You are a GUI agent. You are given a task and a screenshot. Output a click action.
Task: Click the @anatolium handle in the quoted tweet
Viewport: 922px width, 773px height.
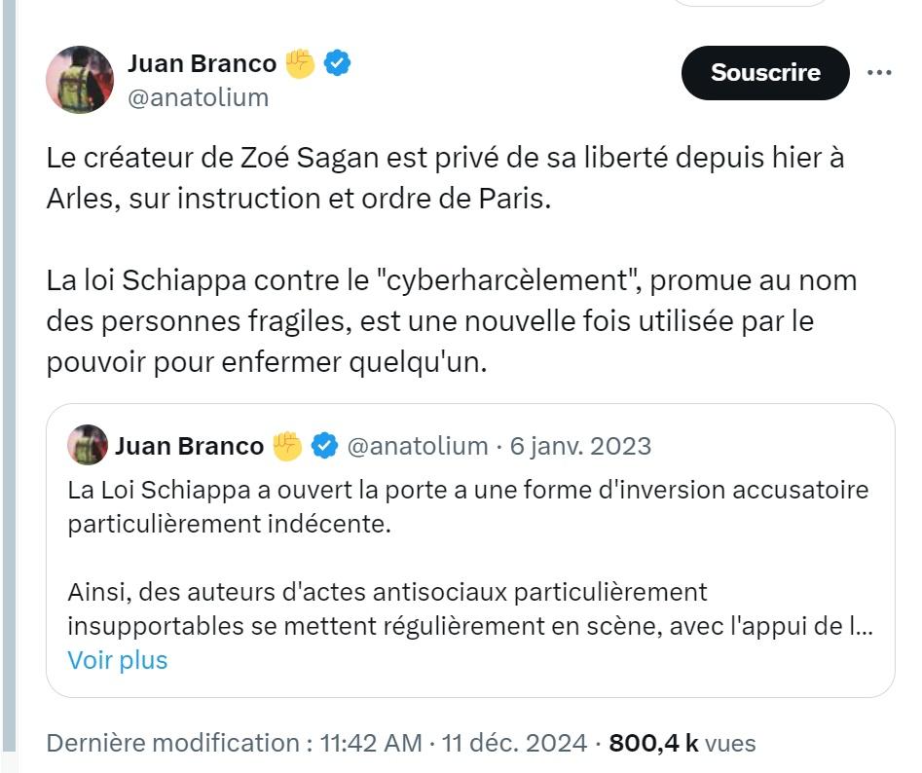coord(417,446)
